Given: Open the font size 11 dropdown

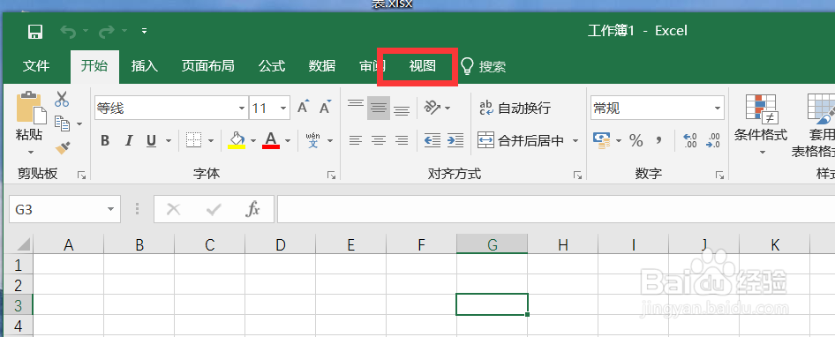Looking at the screenshot, I should (x=282, y=109).
